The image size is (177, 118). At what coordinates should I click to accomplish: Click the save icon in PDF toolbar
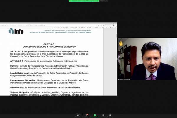tap(108, 27)
